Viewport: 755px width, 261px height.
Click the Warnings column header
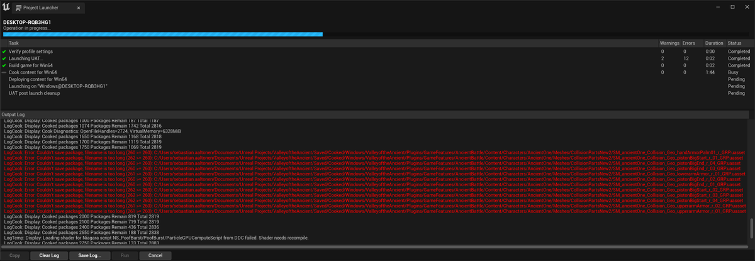670,43
